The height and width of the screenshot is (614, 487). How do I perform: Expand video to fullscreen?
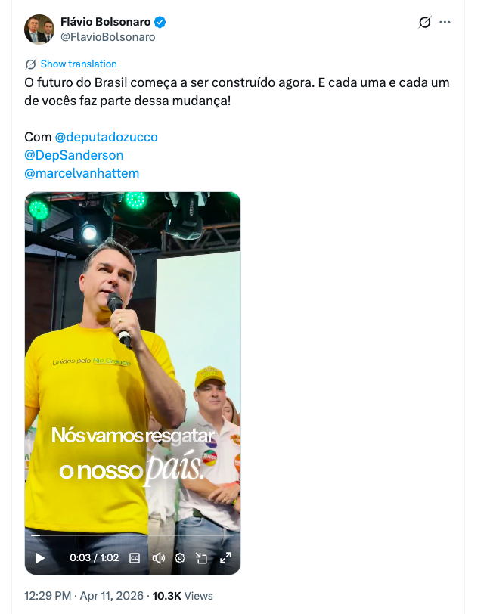click(x=225, y=558)
